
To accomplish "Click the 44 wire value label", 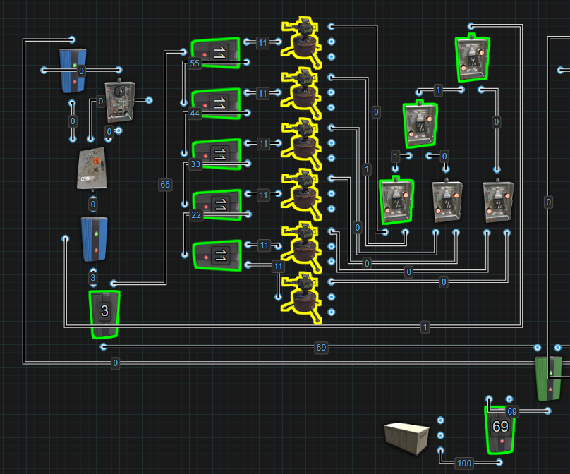I will tap(195, 114).
